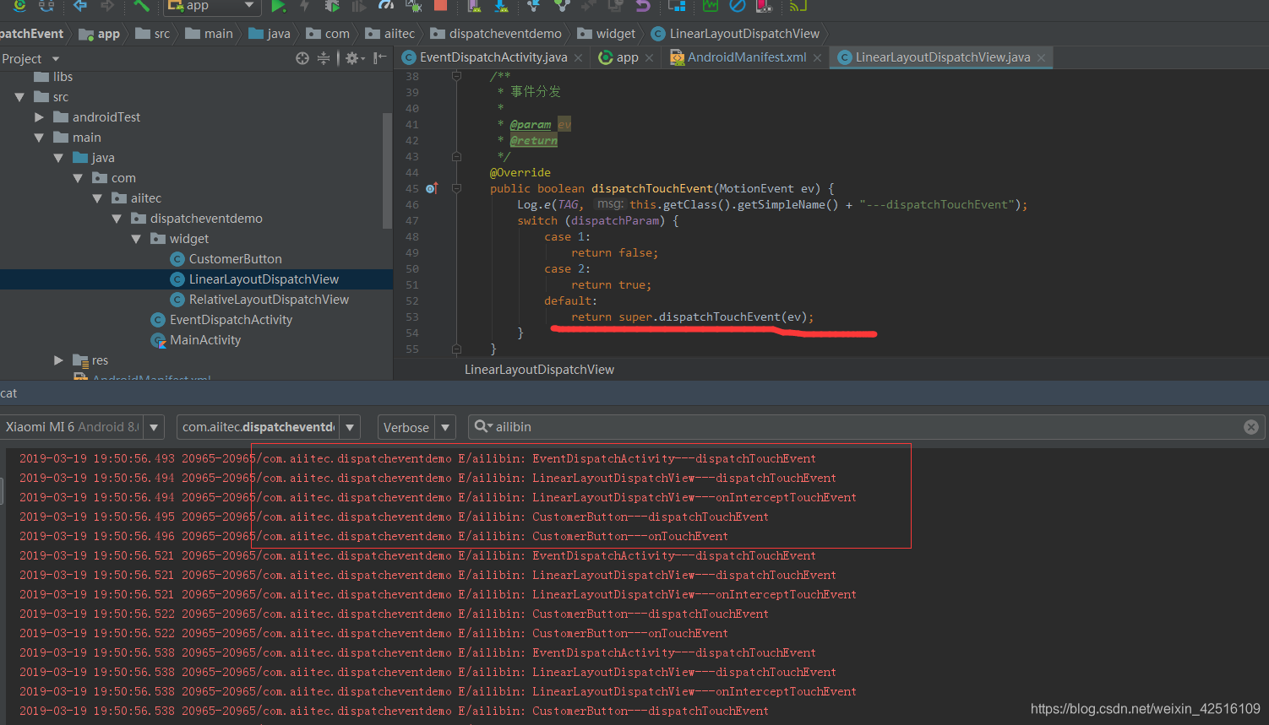The width and height of the screenshot is (1269, 725).
Task: Click LinearLayoutDispatchView editor breadcrumb at bottom
Action: click(539, 370)
